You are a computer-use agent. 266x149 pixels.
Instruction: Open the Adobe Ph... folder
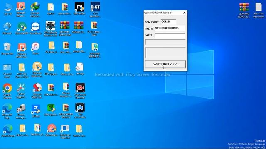tap(79, 47)
